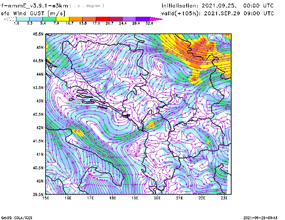The width and height of the screenshot is (285, 220).
Task: Click the '2021-09-25-09:43' timestamp
Action: [260, 218]
